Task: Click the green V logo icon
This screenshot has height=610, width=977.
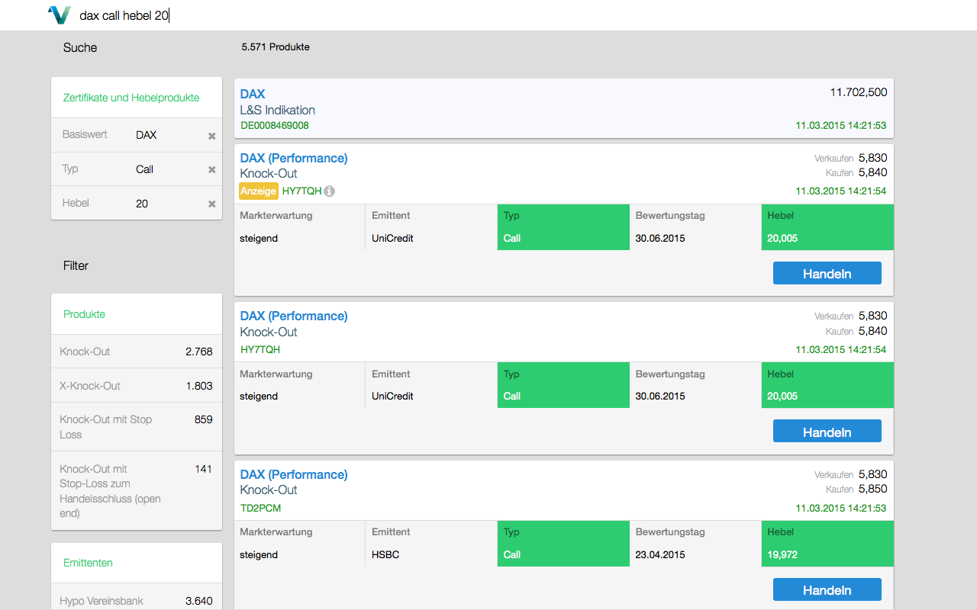Action: point(59,15)
